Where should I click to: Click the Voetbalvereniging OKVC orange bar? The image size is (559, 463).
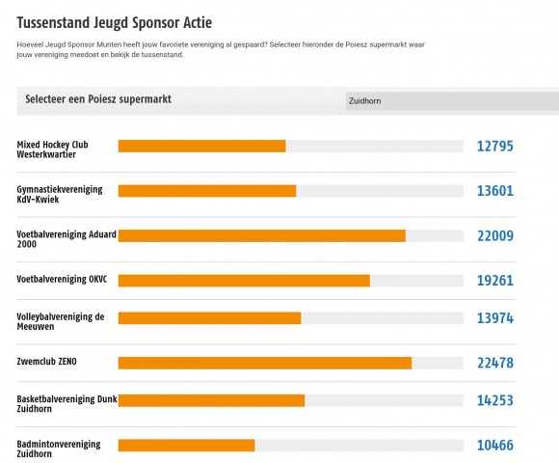click(x=244, y=281)
